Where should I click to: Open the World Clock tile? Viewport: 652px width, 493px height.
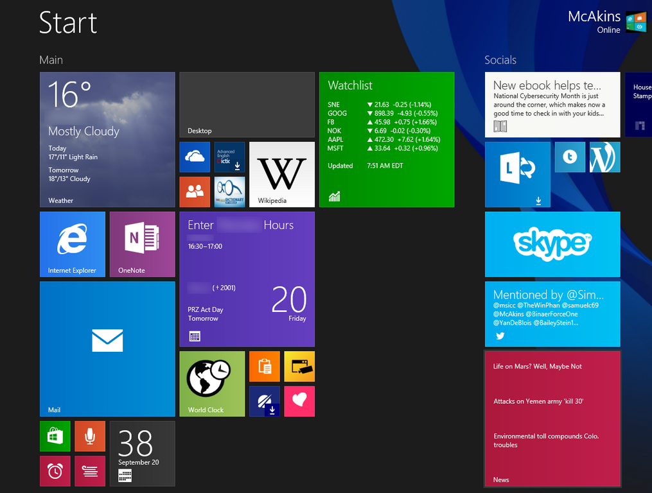coord(212,383)
